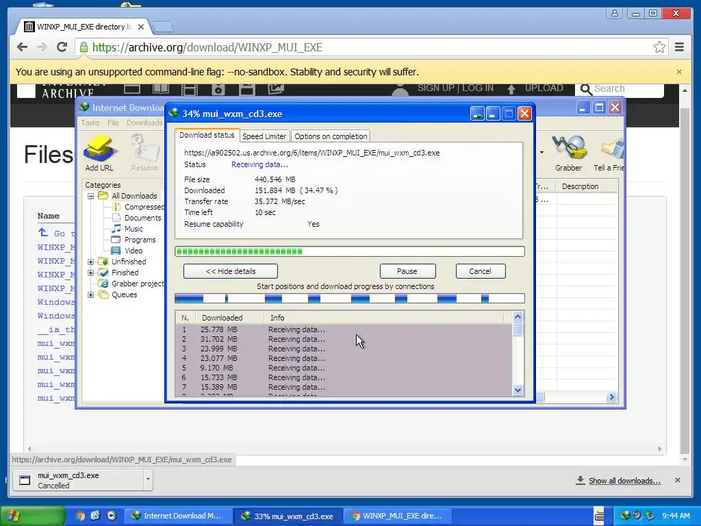Select the Compressed category
The height and width of the screenshot is (526, 701).
pos(144,207)
